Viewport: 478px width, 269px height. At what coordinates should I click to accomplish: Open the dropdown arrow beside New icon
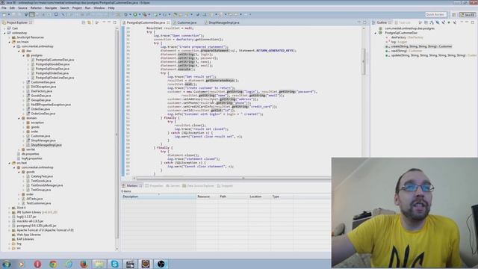pyautogui.click(x=8, y=14)
